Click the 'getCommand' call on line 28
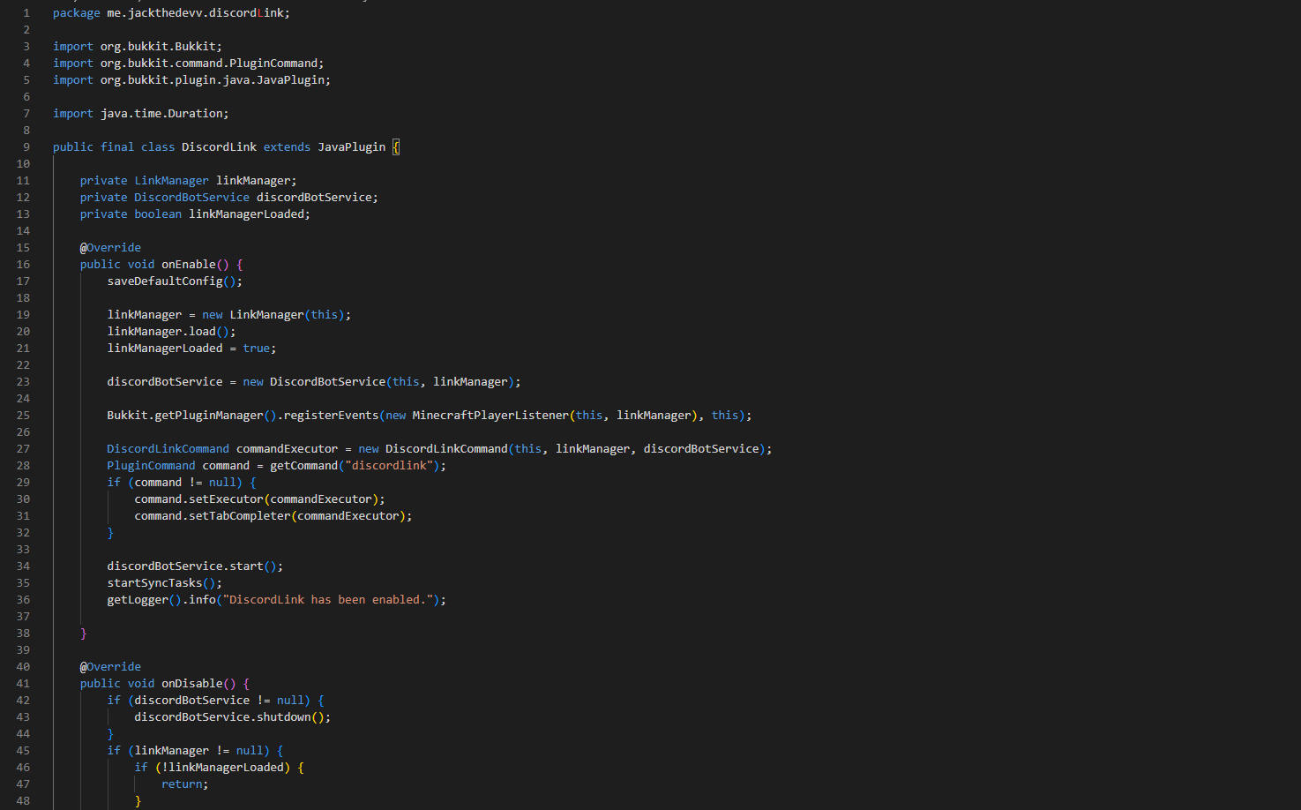The width and height of the screenshot is (1301, 810). pyautogui.click(x=303, y=466)
